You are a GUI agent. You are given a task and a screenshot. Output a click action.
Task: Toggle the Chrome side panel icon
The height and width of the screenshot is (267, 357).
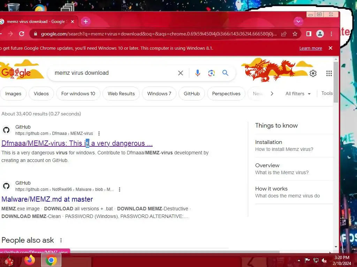(x=309, y=34)
